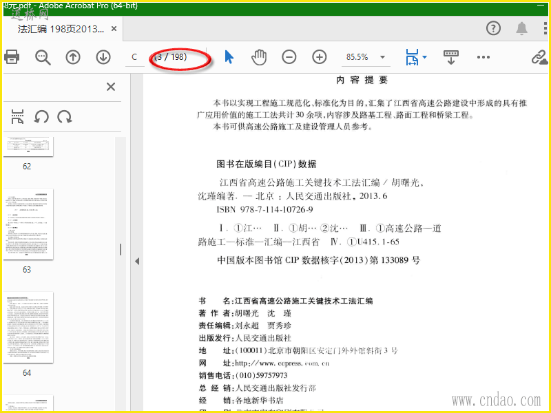Click the page label field showing C
This screenshot has width=551, height=413.
(x=134, y=57)
